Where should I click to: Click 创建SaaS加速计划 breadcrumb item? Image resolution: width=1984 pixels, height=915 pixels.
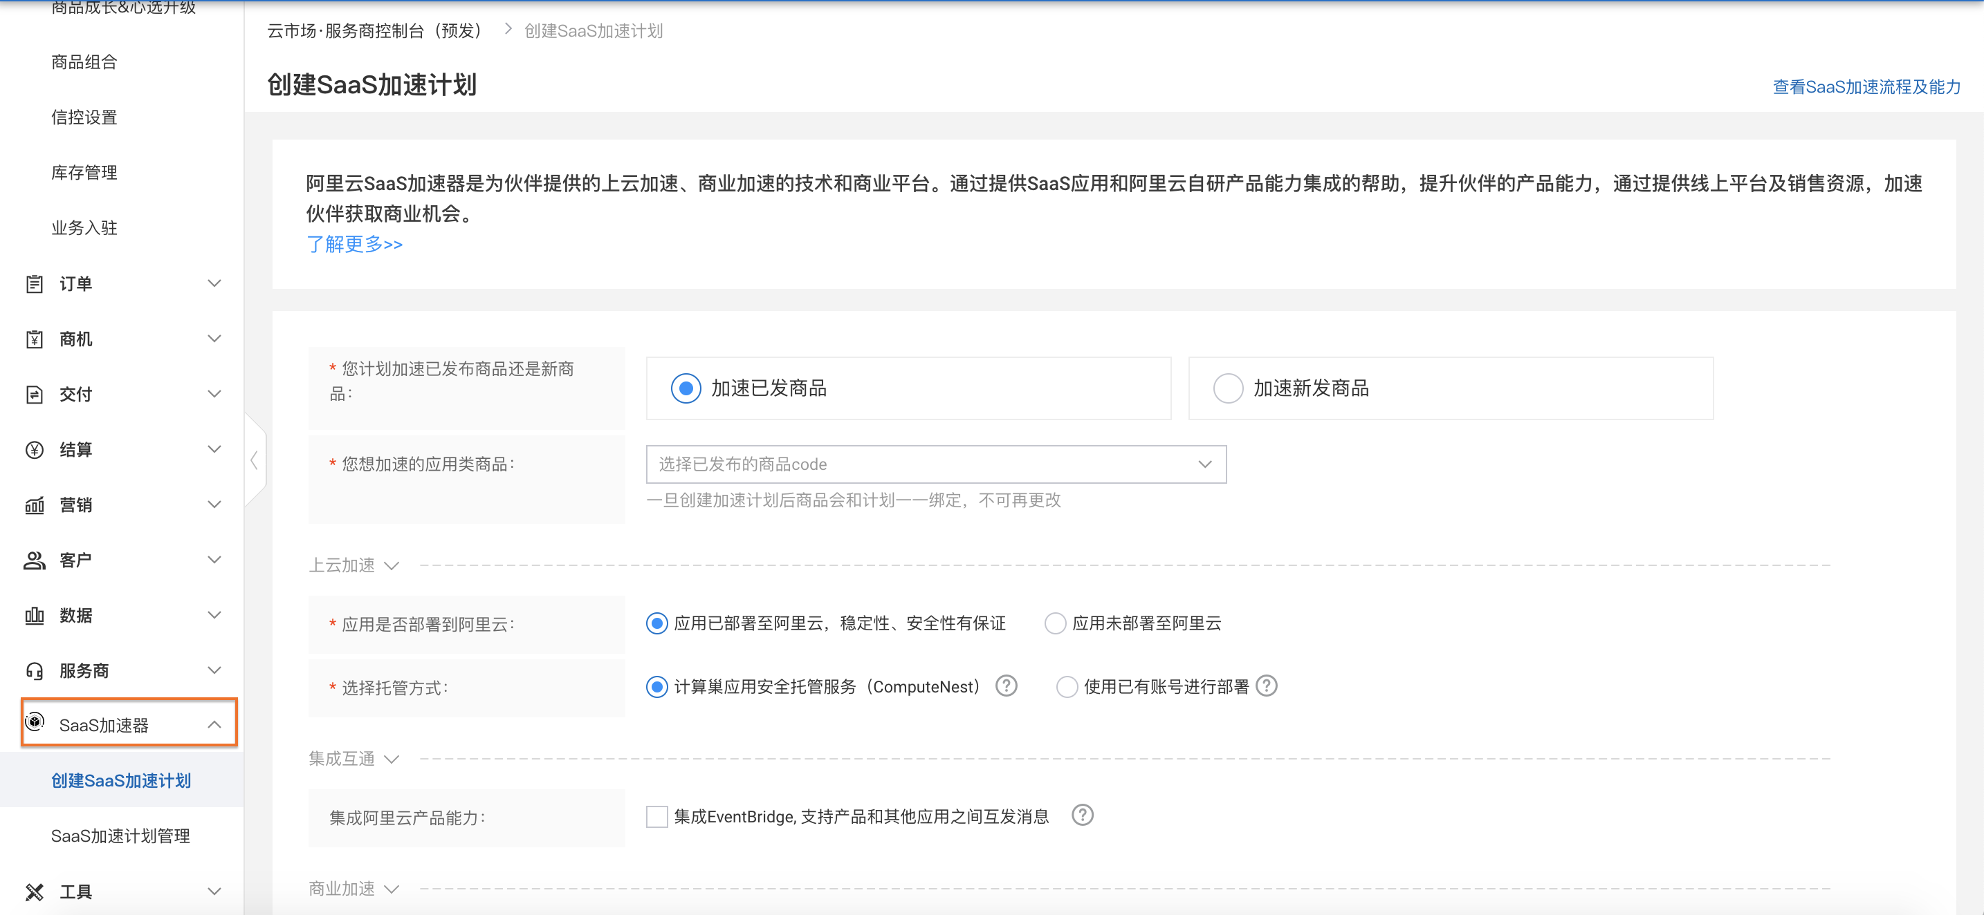click(593, 31)
